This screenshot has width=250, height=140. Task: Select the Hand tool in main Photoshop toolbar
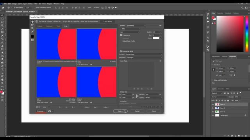(2, 79)
